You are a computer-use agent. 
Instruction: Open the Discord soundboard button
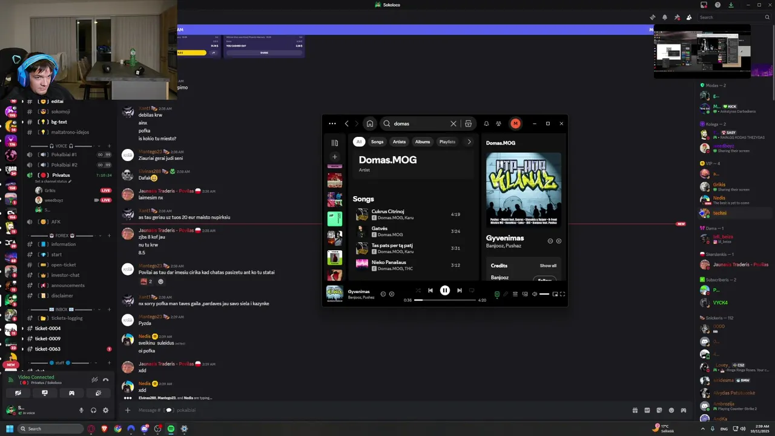click(x=98, y=393)
